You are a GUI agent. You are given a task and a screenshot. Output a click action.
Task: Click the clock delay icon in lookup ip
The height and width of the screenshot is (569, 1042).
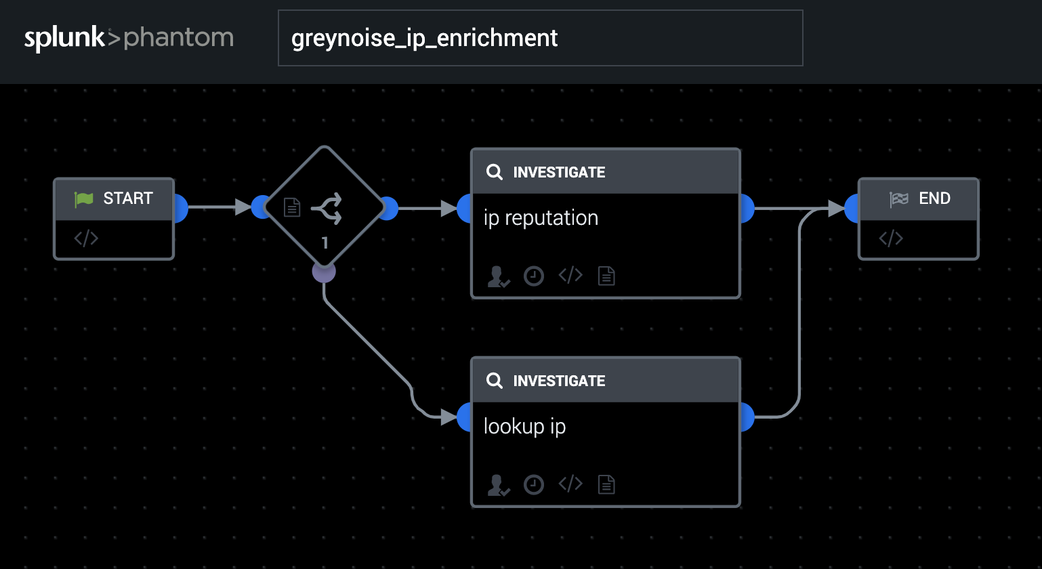[x=534, y=485]
